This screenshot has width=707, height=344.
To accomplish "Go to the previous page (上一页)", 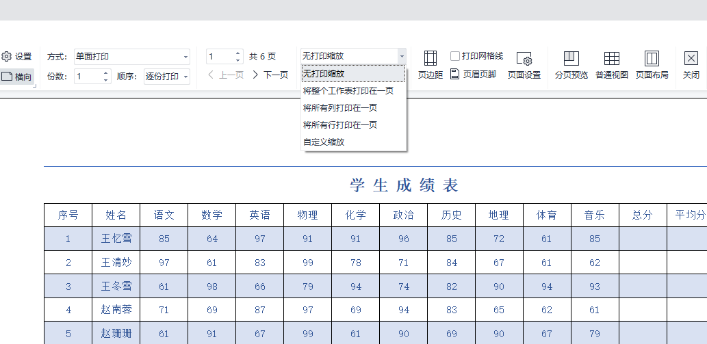I will tap(226, 75).
